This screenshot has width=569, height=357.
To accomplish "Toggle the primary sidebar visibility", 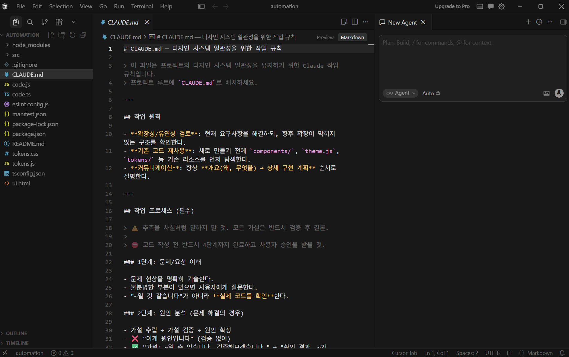I will pos(202,6).
